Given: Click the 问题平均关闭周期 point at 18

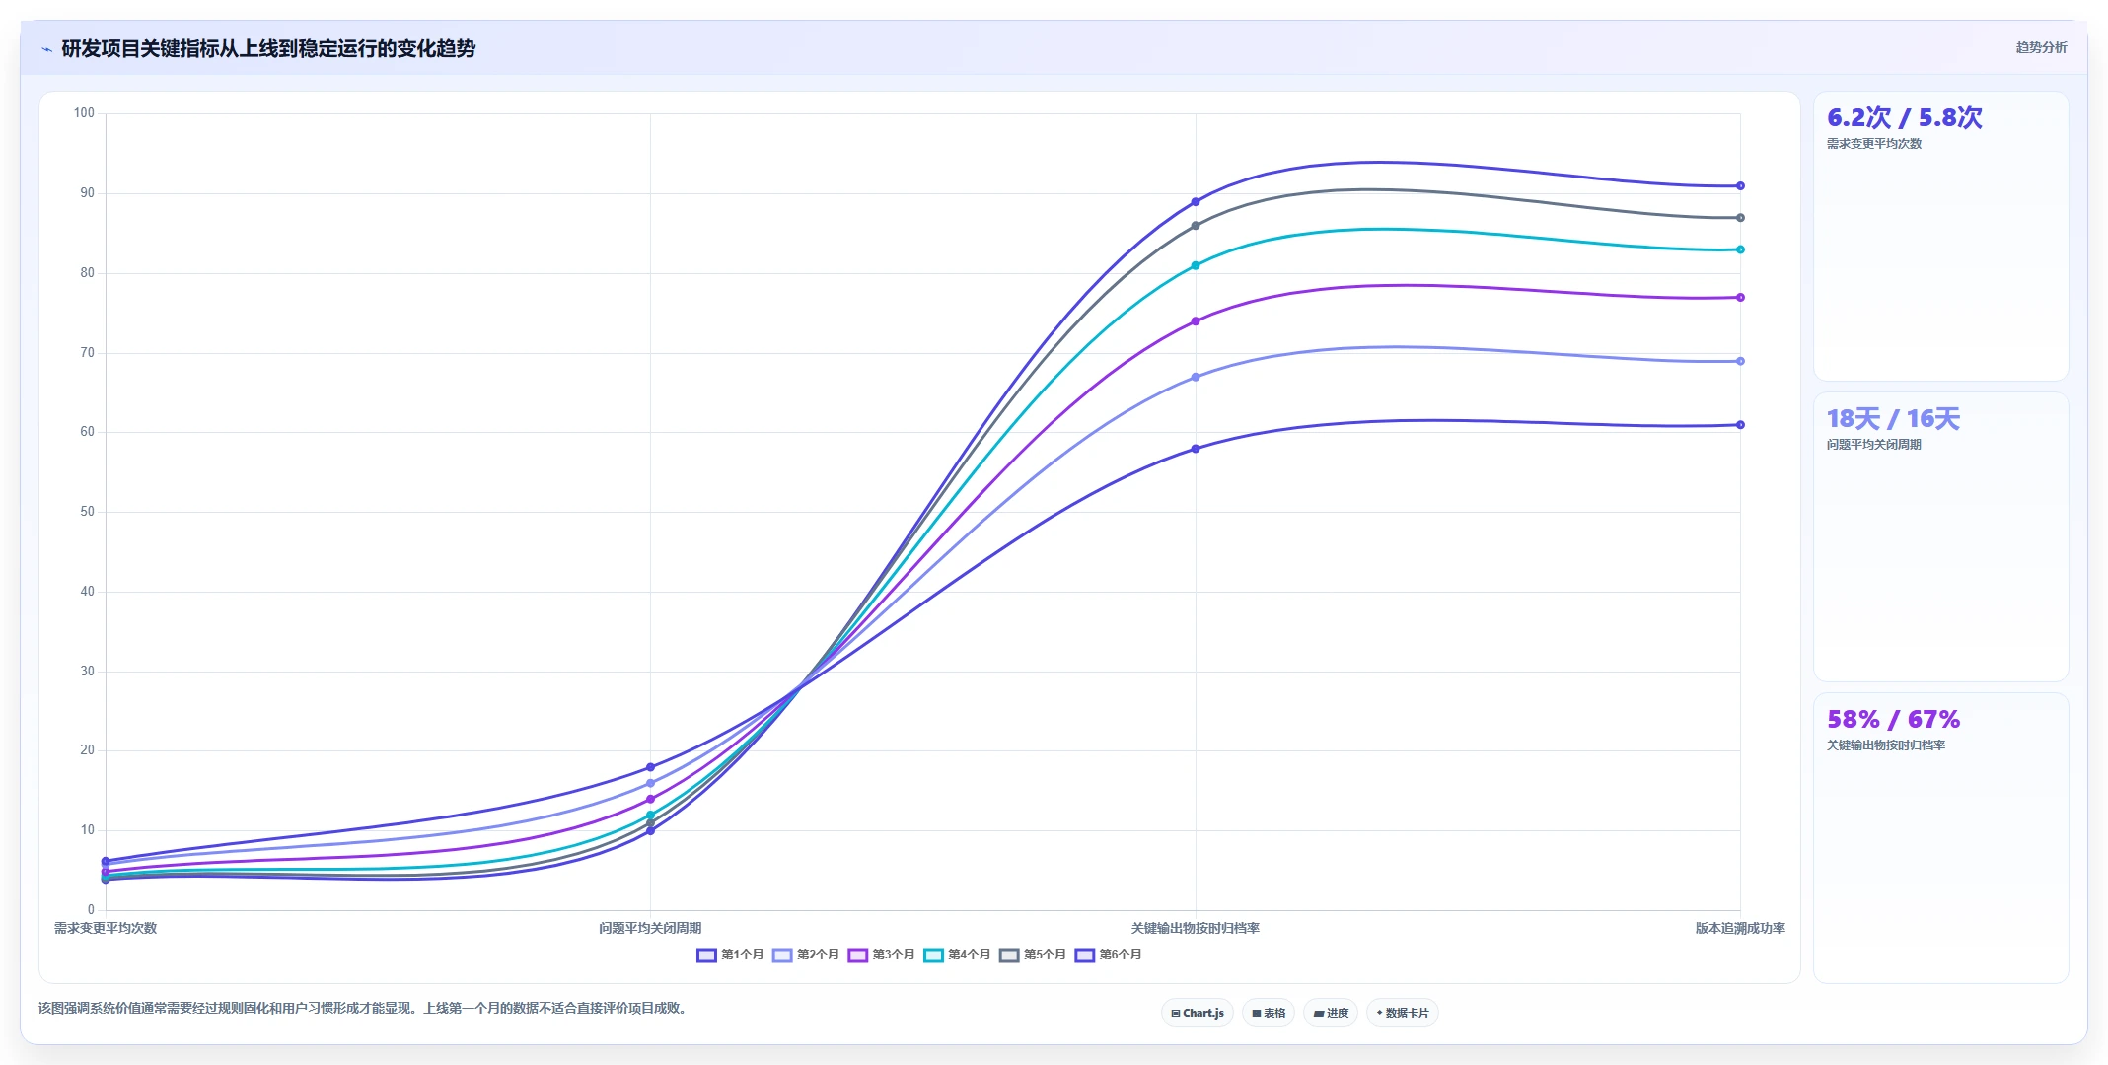Looking at the screenshot, I should tap(650, 767).
